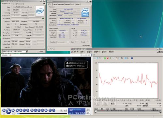Image resolution: width=163 pixels, height=118 pixels.
Task: Click the PowerDVD seek progress bar
Action: pyautogui.click(x=42, y=113)
